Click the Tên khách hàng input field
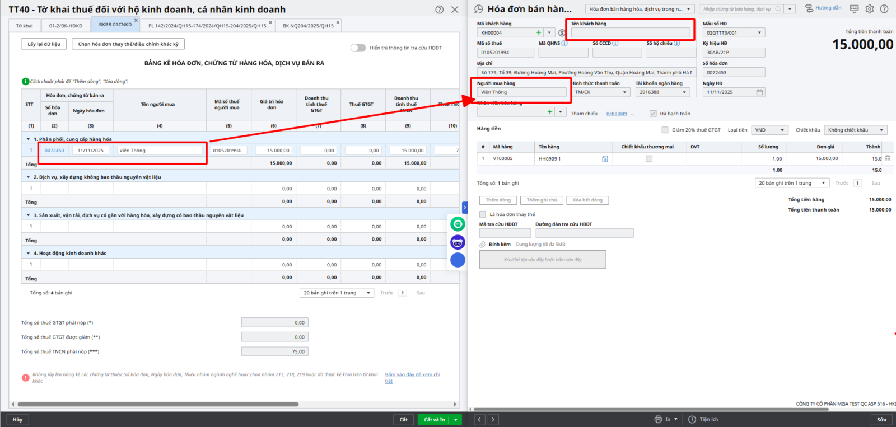Image resolution: width=896 pixels, height=427 pixels. coord(630,33)
